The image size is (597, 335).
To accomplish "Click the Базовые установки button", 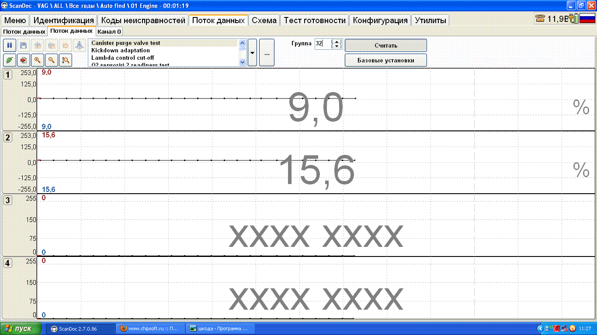I will [385, 60].
